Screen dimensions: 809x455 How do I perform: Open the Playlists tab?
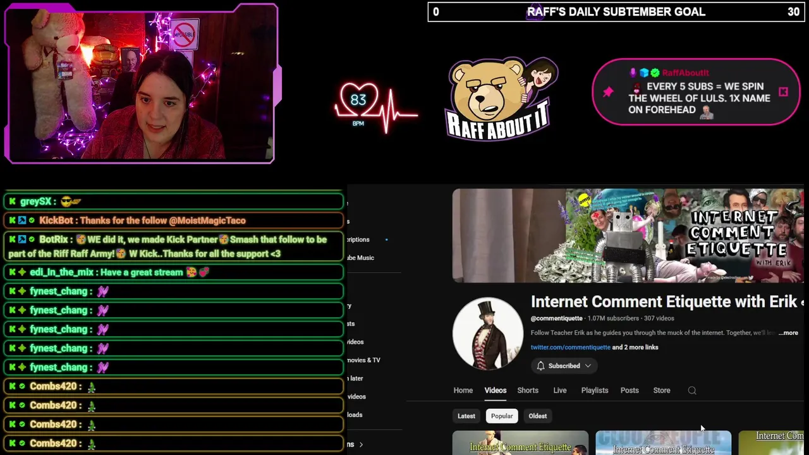[595, 391]
